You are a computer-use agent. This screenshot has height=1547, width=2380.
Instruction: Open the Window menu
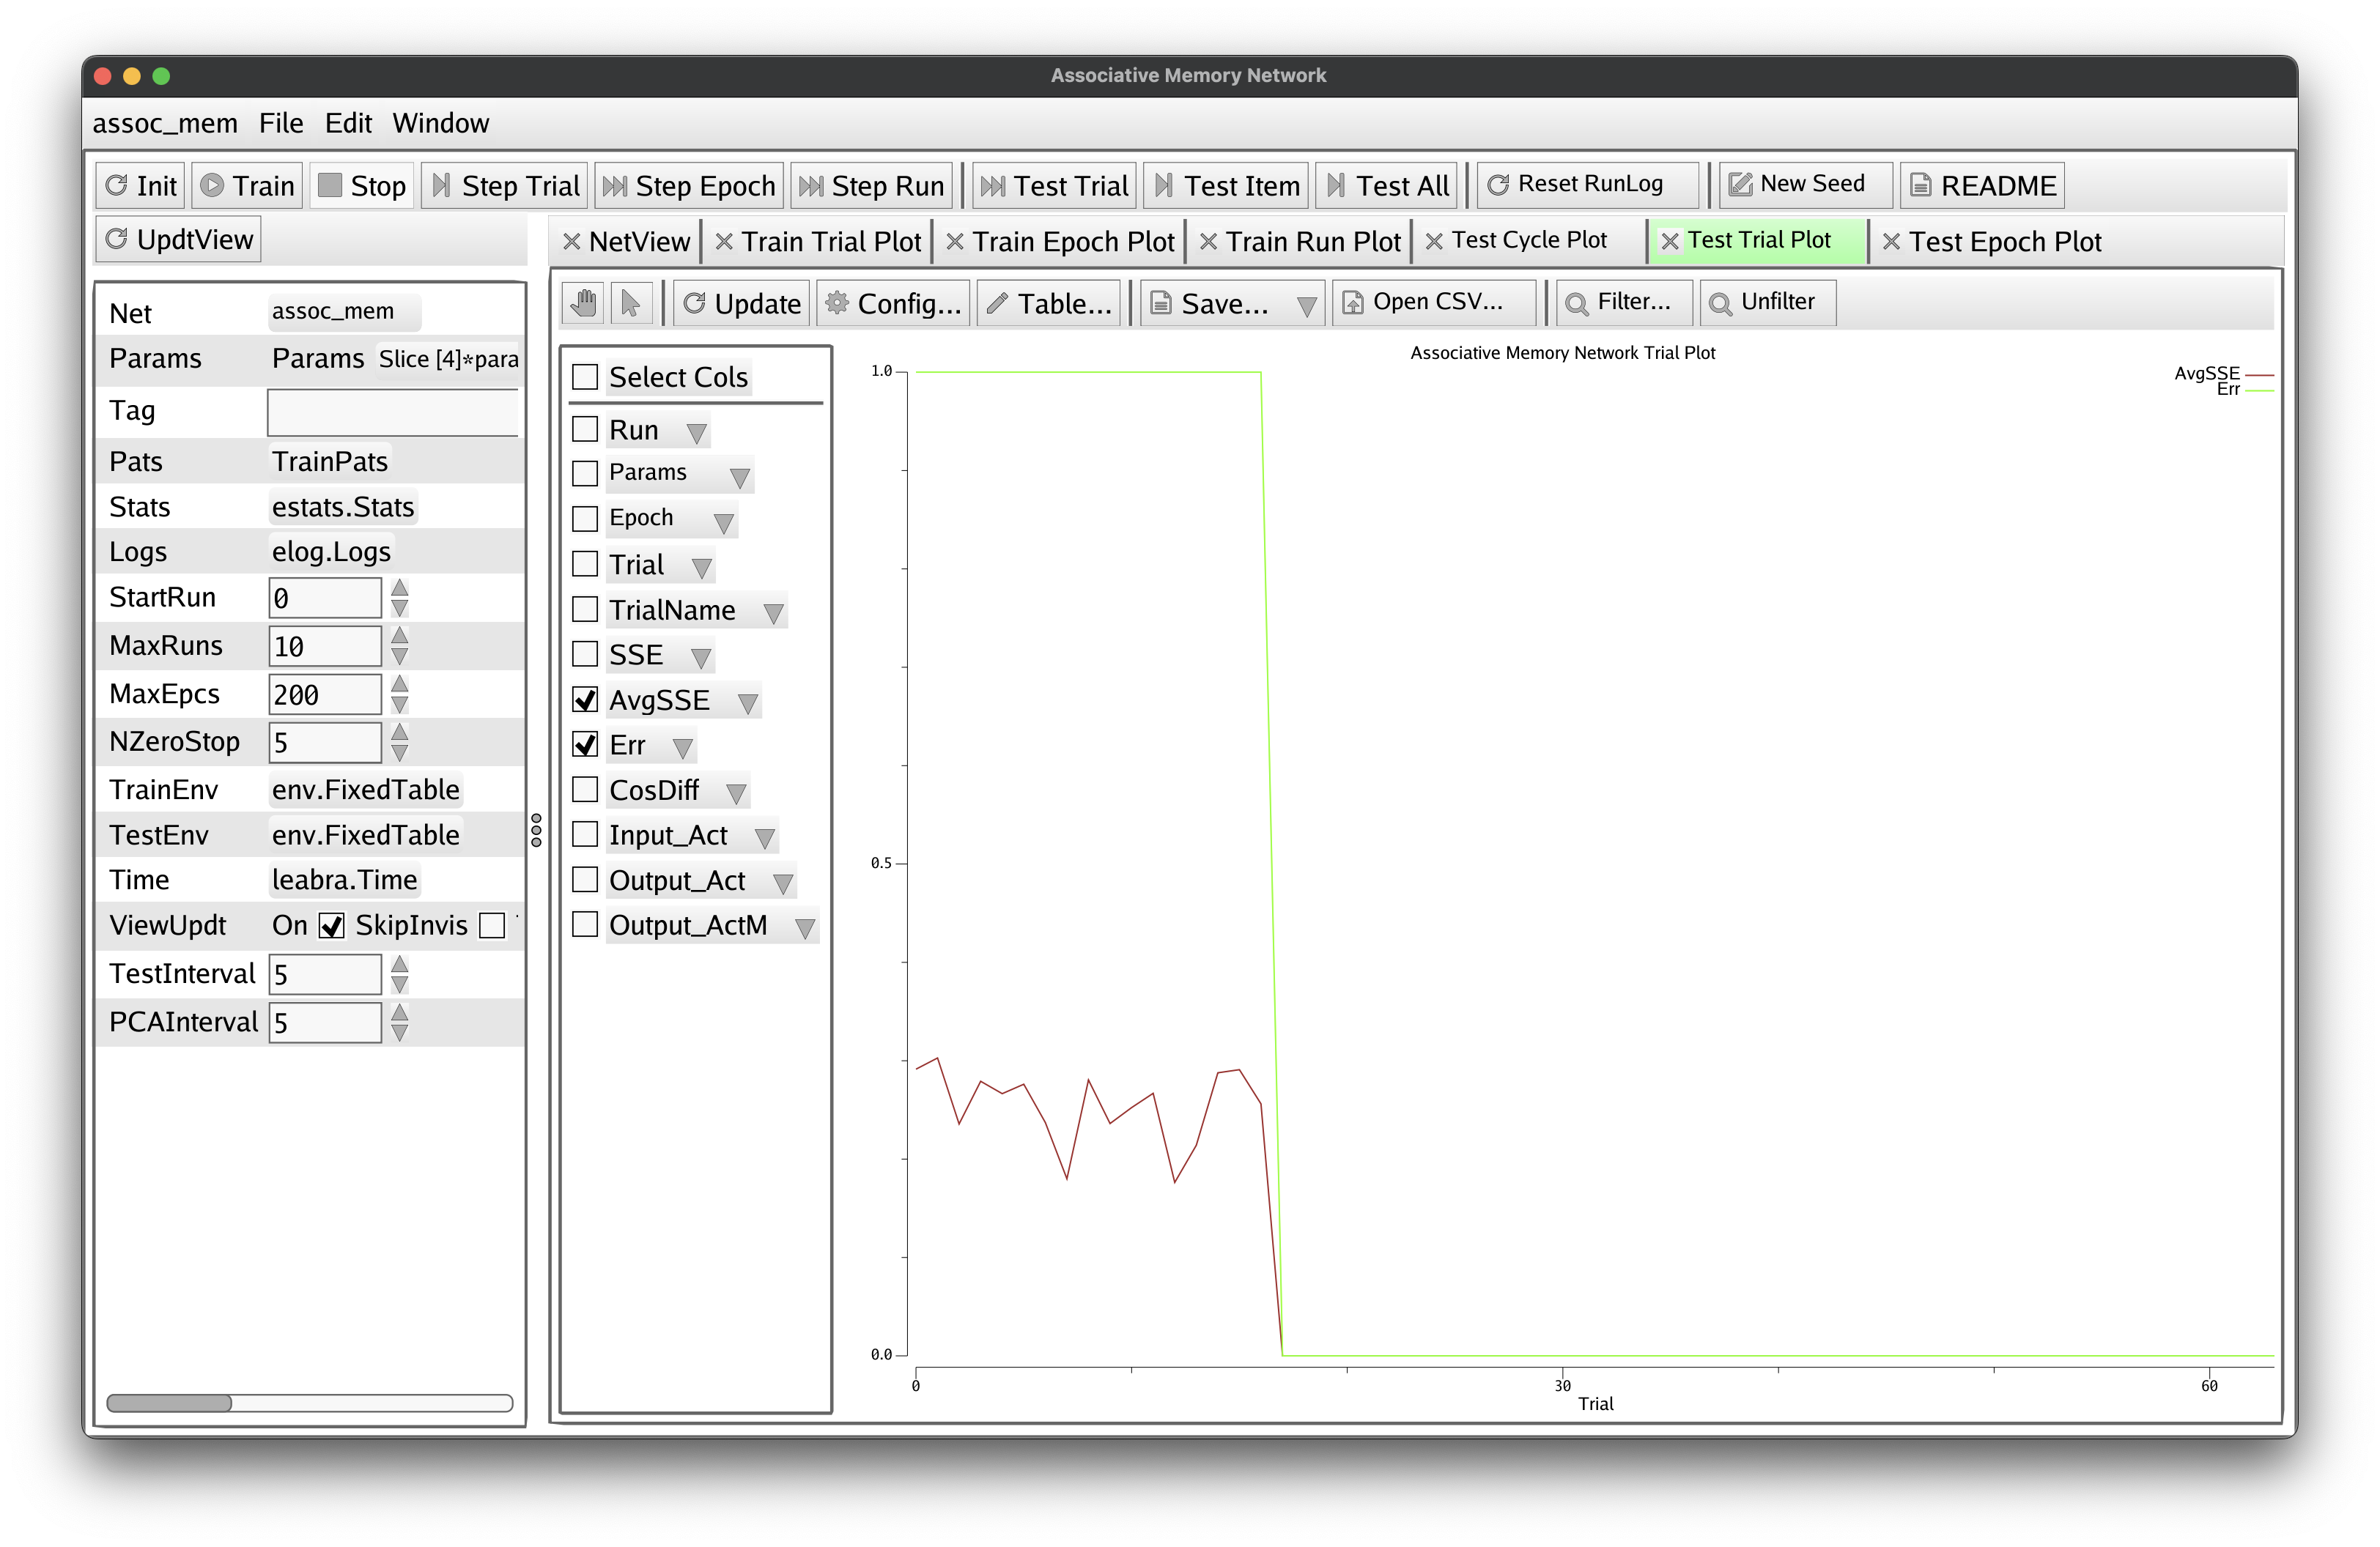(440, 123)
